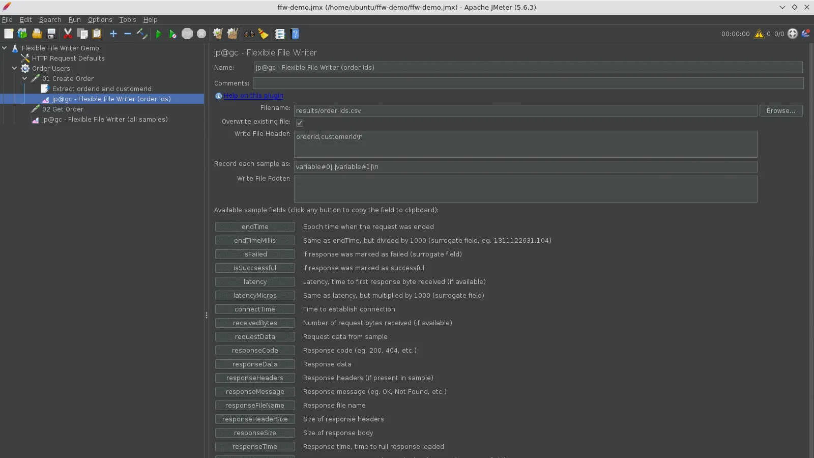Open the Function Helper dialog icon
Image resolution: width=814 pixels, height=458 pixels.
click(x=280, y=34)
